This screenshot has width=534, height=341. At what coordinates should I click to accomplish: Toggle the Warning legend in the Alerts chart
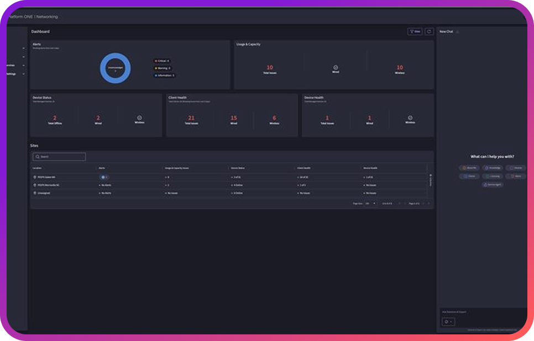pos(160,68)
